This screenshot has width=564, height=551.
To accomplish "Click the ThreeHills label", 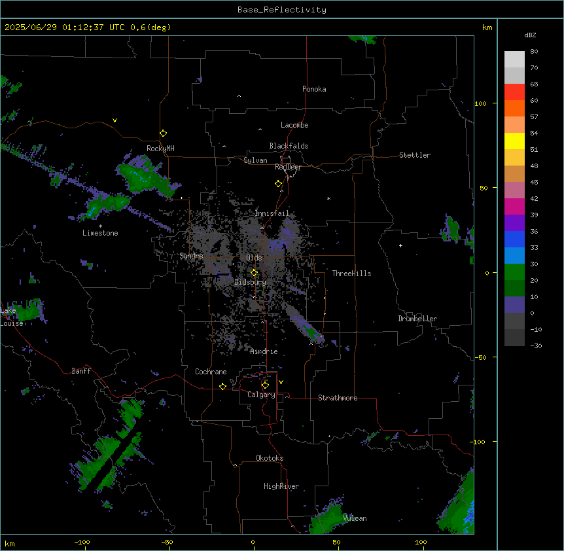I will click(351, 274).
